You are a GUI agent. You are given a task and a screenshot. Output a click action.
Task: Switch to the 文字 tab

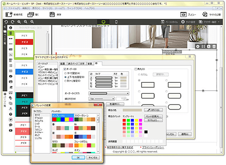pos(82,63)
